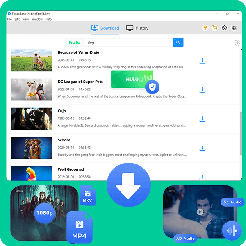The image size is (246, 246).
Task: Select the title 'Because of Winn-Dixie'
Action: tap(78, 52)
